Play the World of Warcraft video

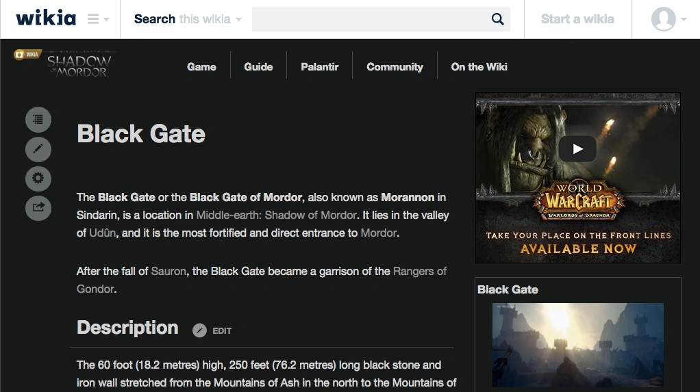click(x=577, y=148)
